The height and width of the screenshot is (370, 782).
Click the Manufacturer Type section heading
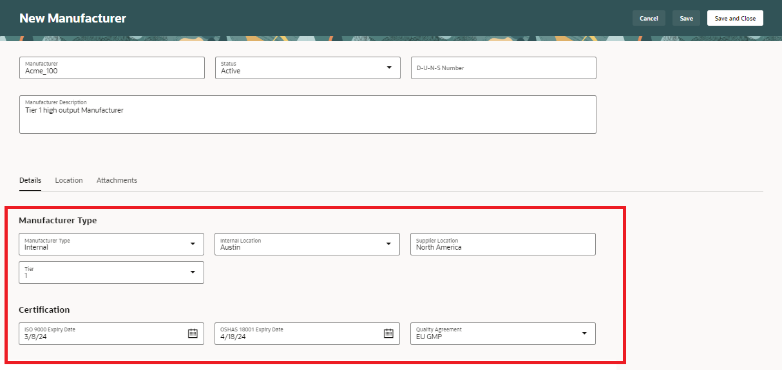(58, 220)
